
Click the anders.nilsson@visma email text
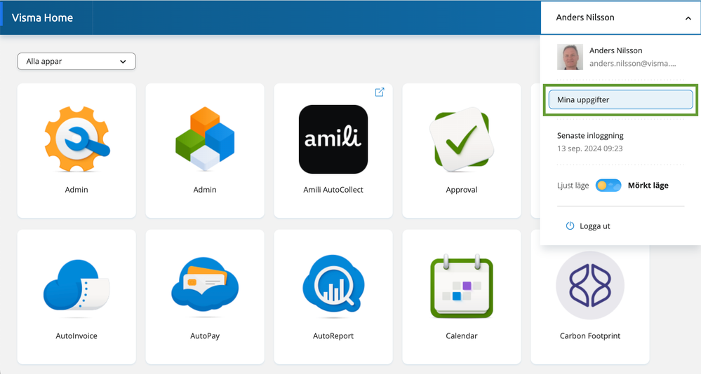633,63
